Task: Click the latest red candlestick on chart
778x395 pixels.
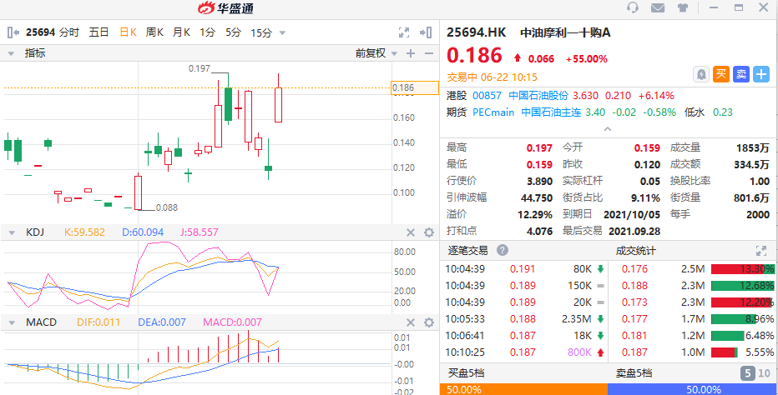Action: 278,104
